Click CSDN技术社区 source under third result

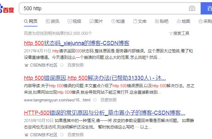(x=44, y=135)
